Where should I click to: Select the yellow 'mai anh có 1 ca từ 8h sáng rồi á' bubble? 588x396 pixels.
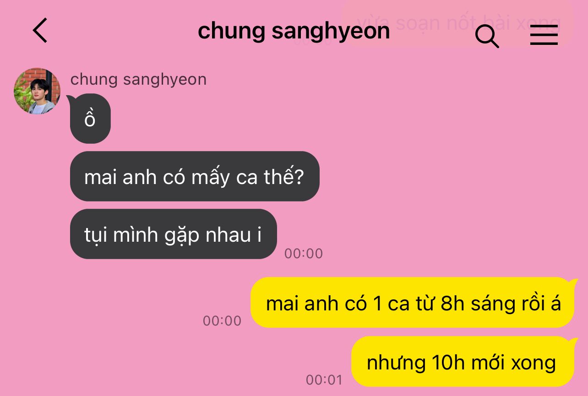412,303
